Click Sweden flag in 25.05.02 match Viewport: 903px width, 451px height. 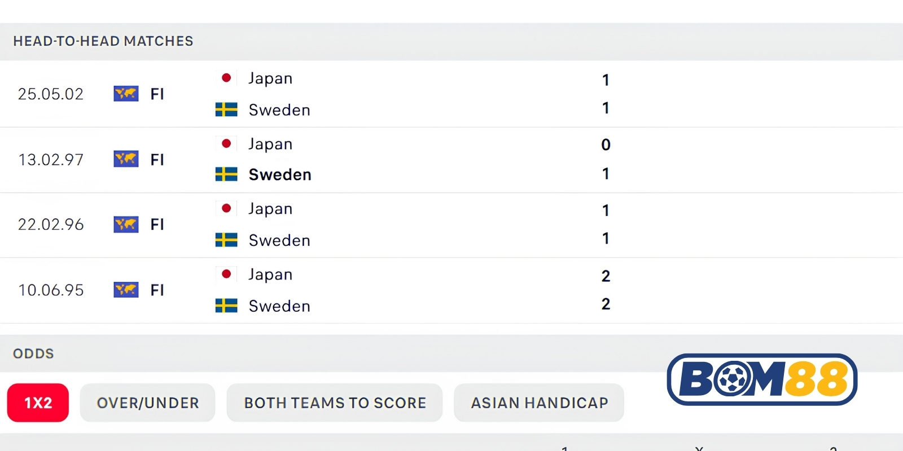(226, 109)
